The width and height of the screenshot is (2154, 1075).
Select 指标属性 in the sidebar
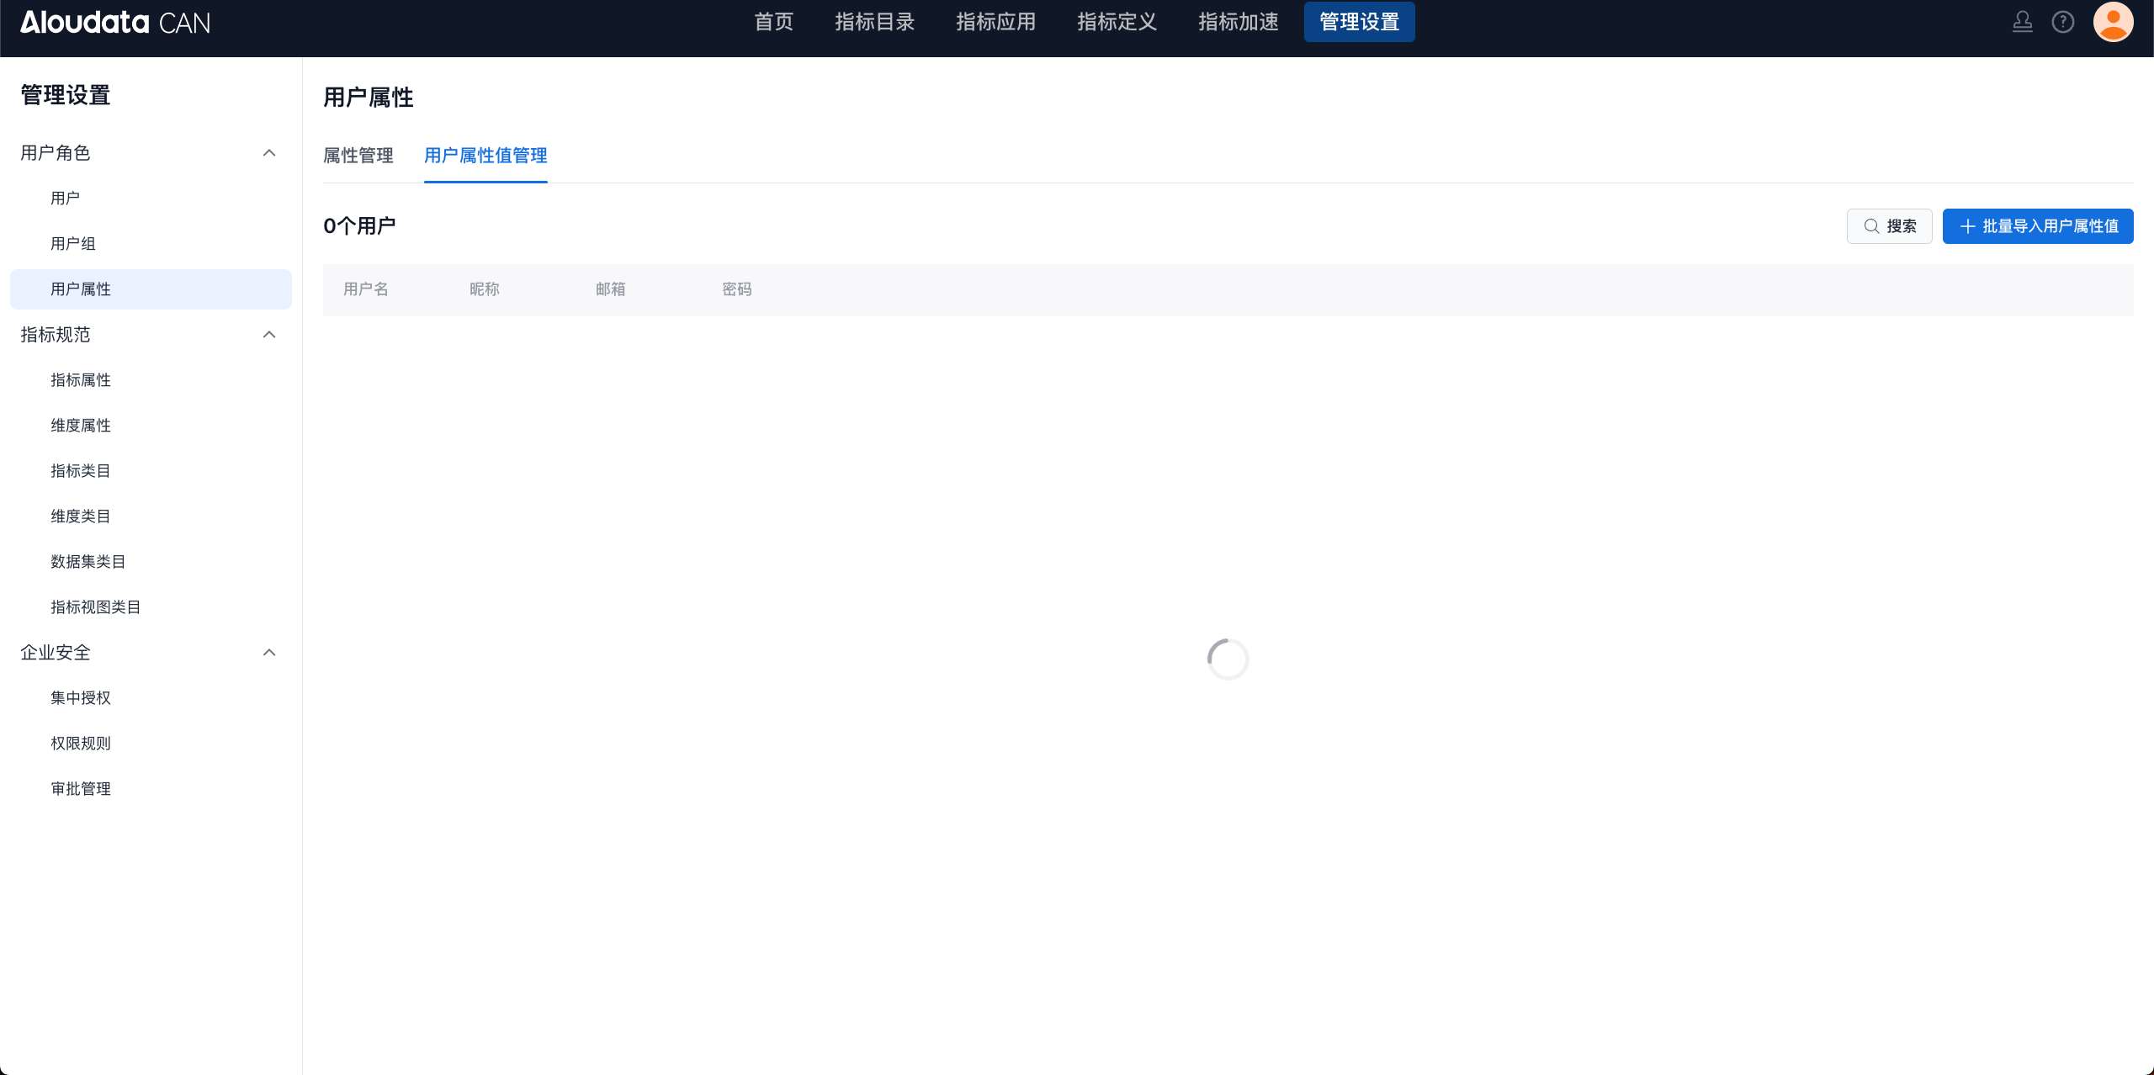(81, 380)
